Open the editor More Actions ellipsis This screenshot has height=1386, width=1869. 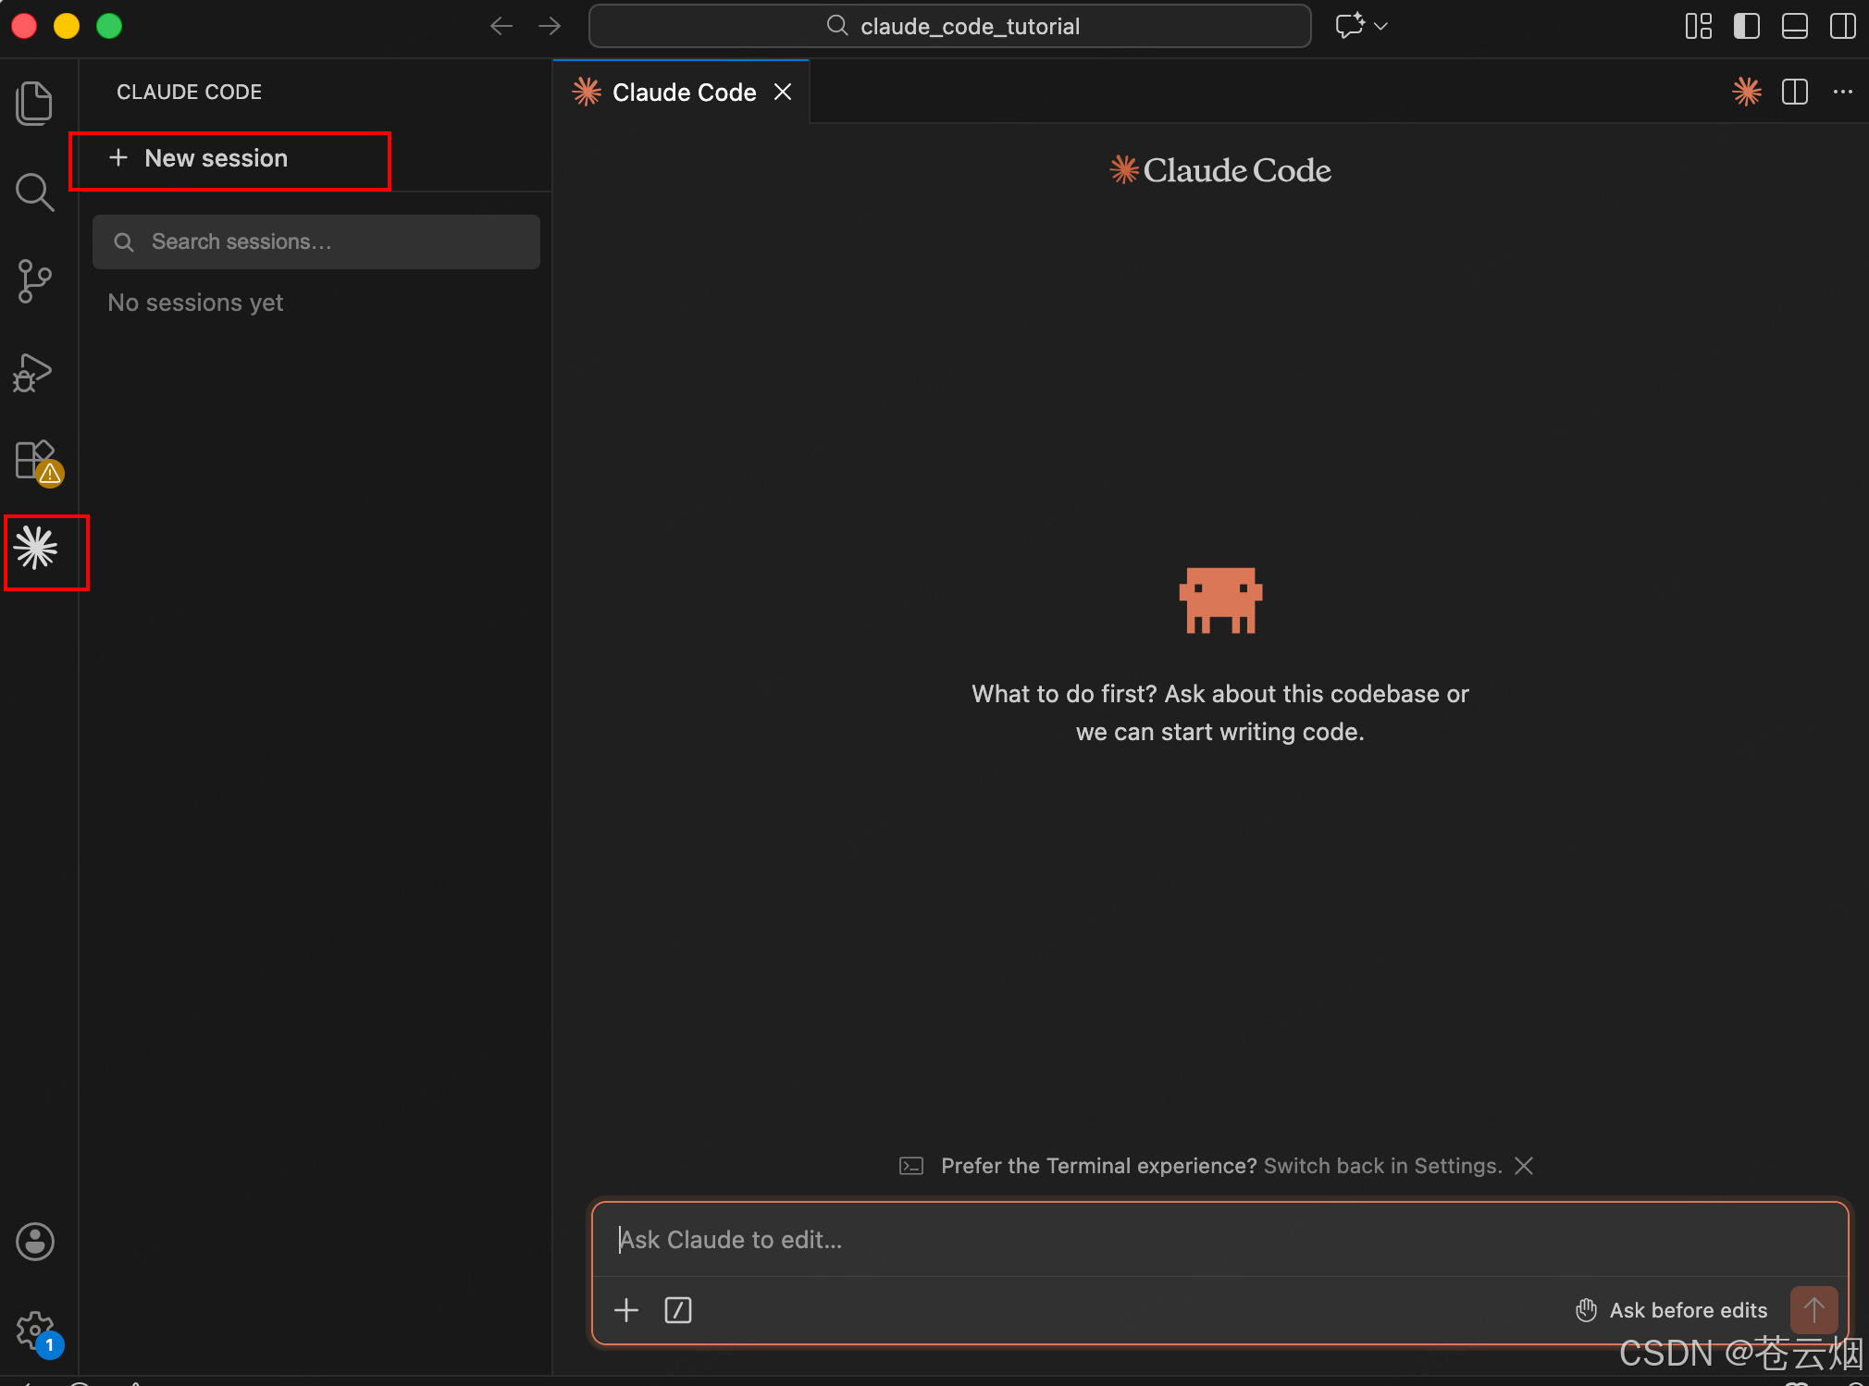(1843, 92)
